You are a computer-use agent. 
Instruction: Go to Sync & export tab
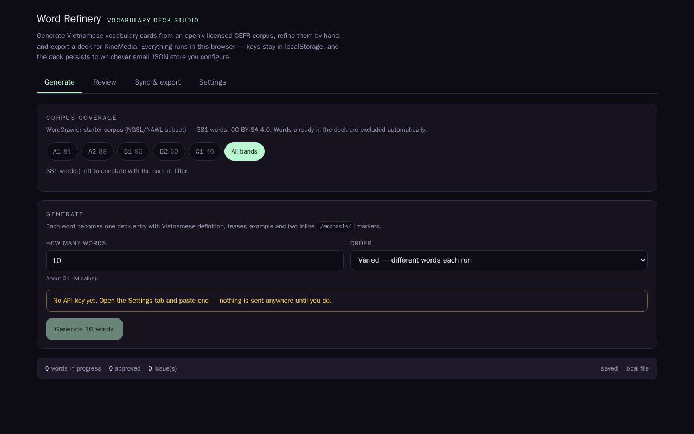coord(158,82)
